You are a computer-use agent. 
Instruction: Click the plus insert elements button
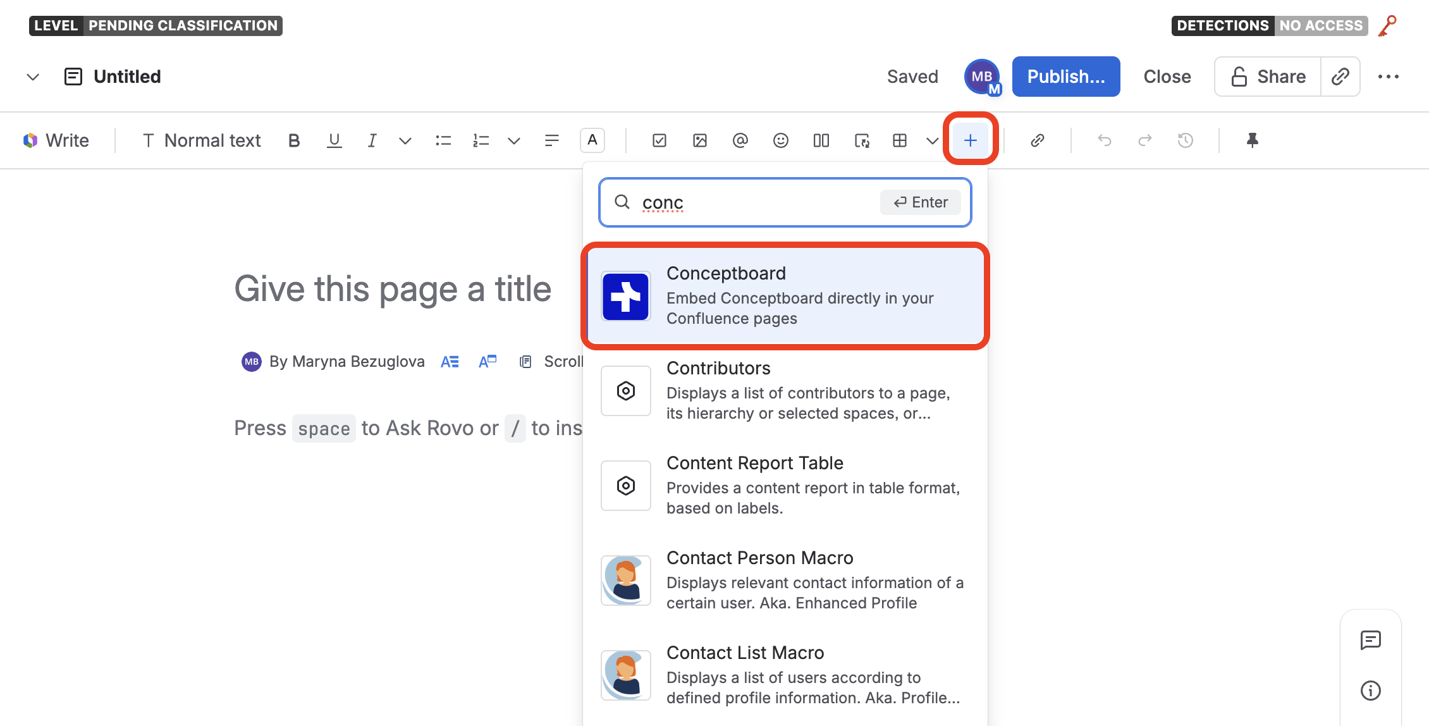tap(971, 140)
